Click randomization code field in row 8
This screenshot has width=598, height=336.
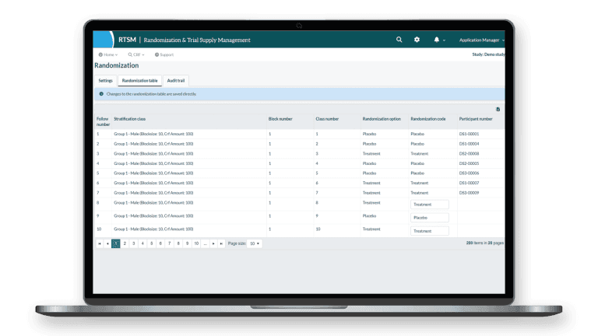(x=430, y=205)
